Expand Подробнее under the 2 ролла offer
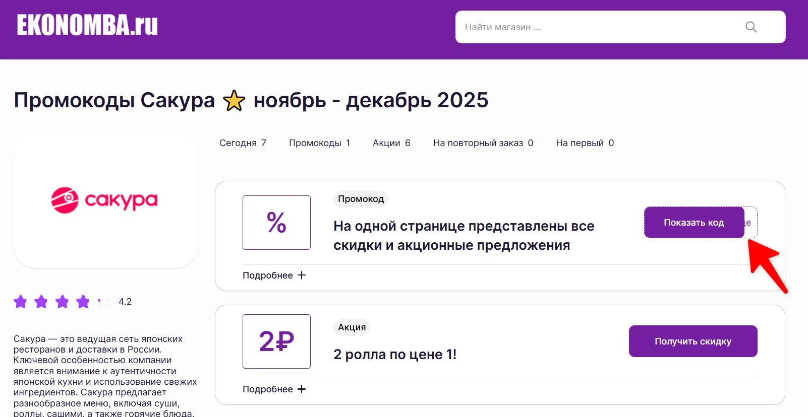The image size is (808, 417). (268, 389)
